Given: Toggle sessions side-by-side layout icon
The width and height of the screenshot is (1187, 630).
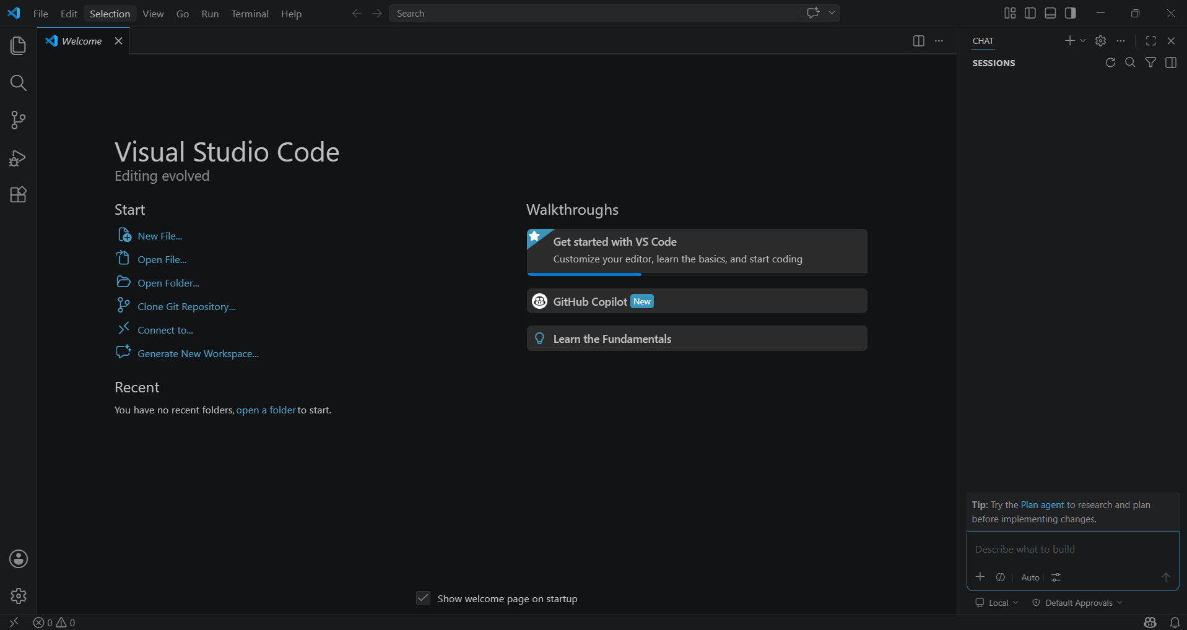Looking at the screenshot, I should point(1171,63).
